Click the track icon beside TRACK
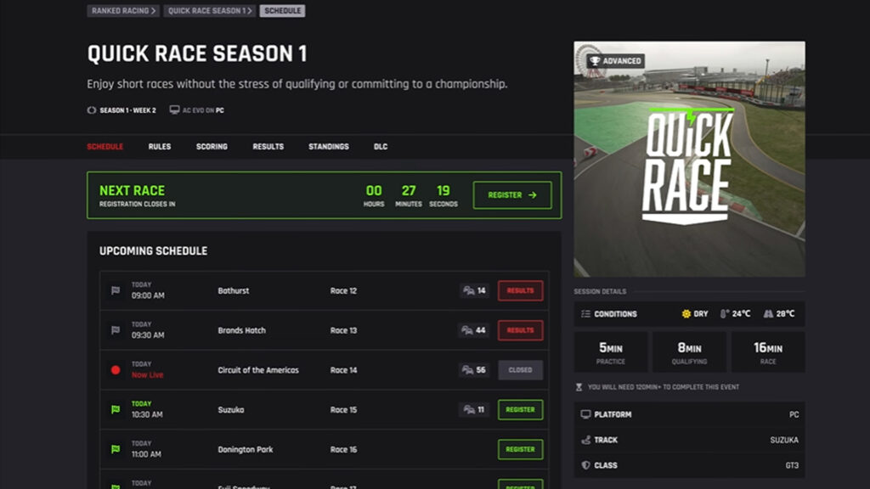The image size is (870, 489). (585, 441)
